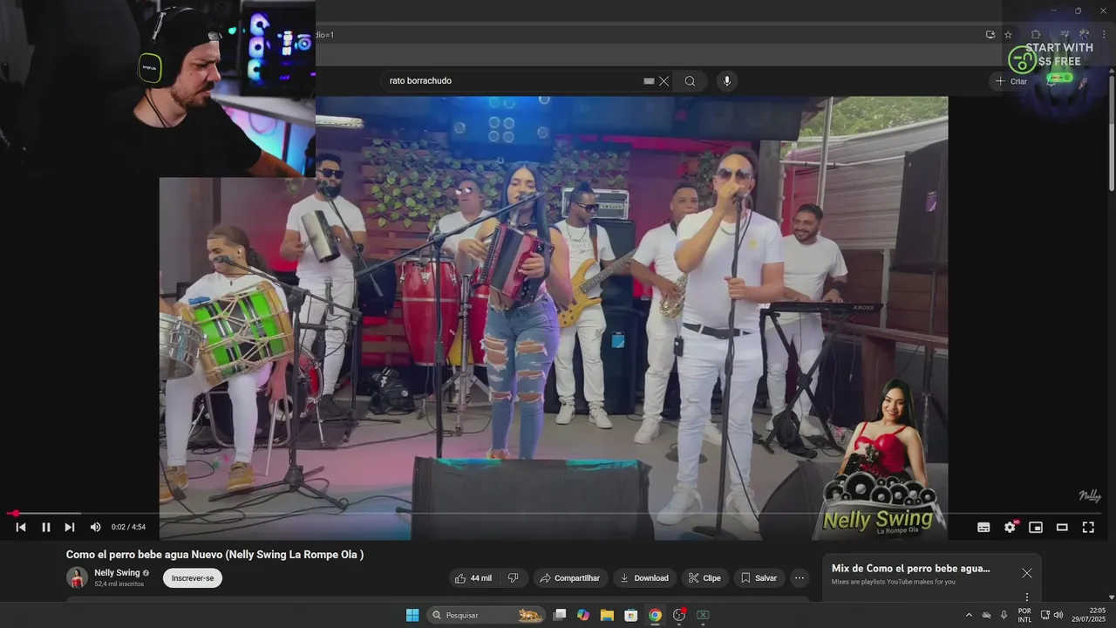Open Task View on taskbar

point(560,615)
